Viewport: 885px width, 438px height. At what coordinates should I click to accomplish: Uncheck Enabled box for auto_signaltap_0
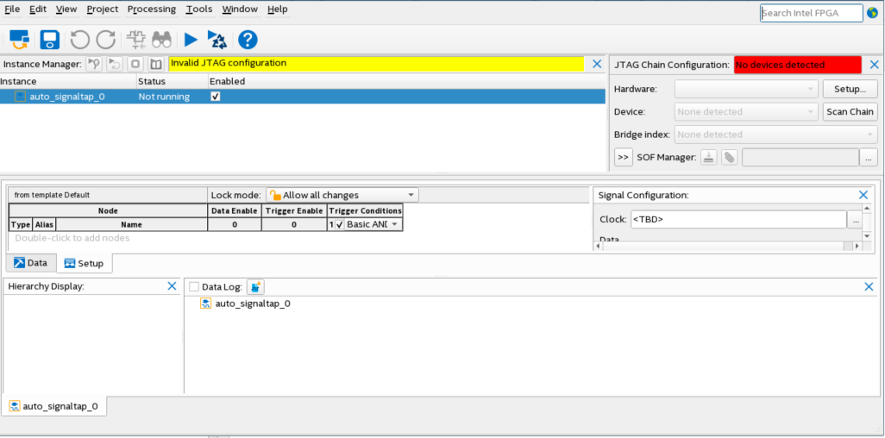(x=216, y=97)
